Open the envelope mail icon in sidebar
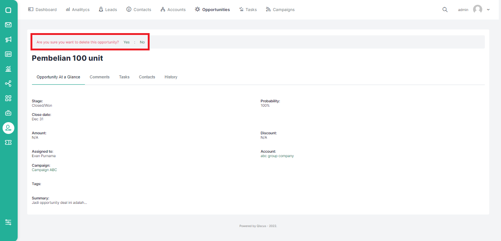 click(x=8, y=25)
